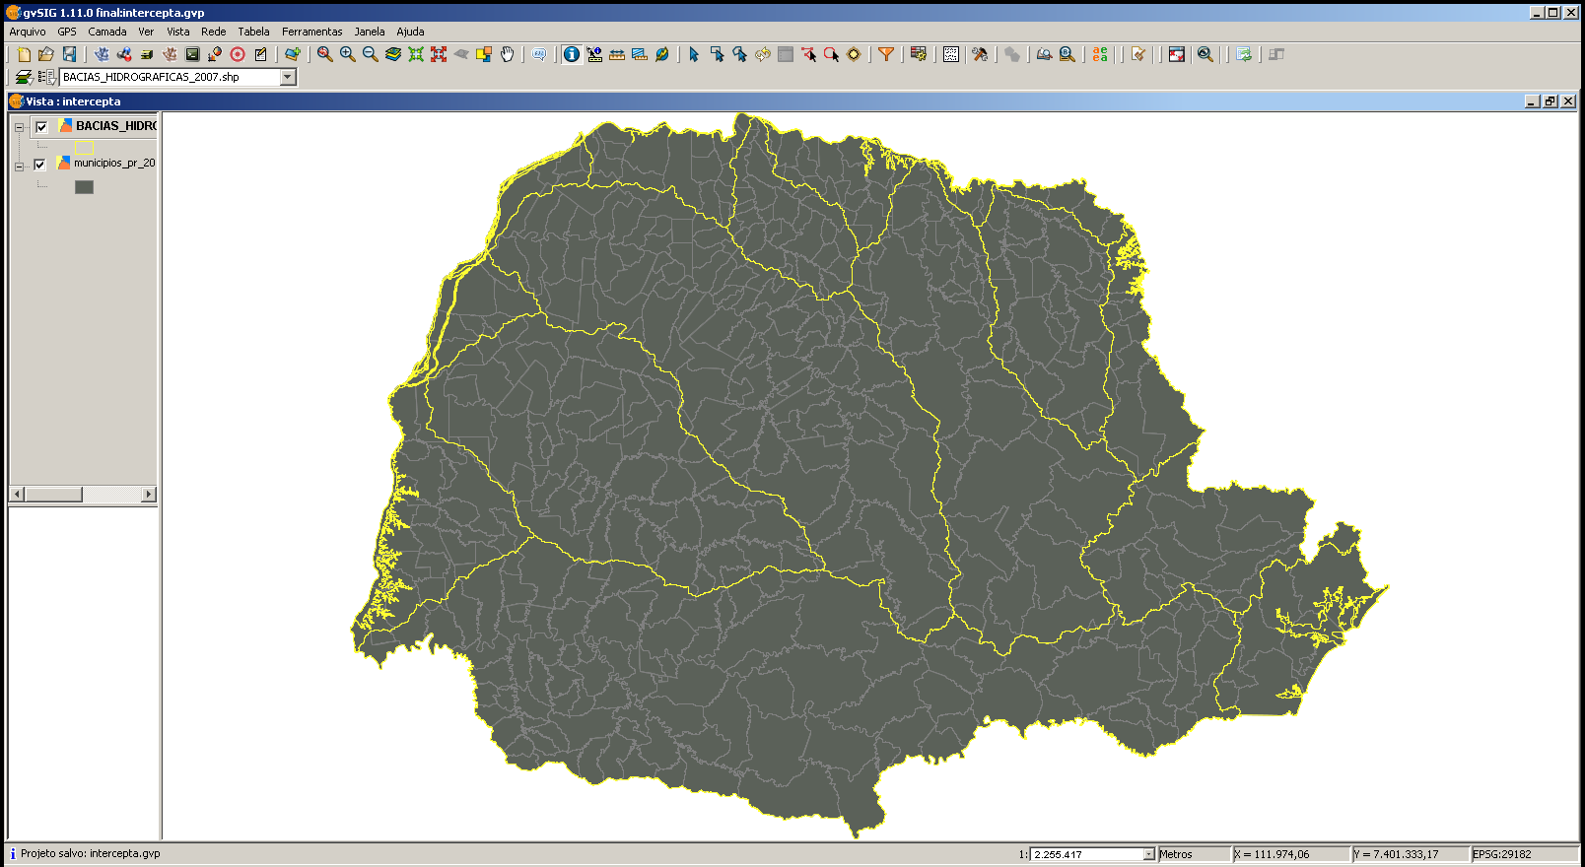Select by rectangle arrow tool
Screen dimensions: 1585x867
click(x=717, y=54)
